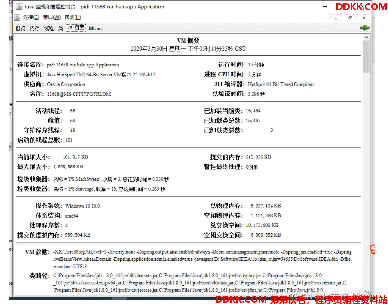The height and width of the screenshot is (304, 388).
Task: Click the 处理程序数 label
Action: coord(46,225)
